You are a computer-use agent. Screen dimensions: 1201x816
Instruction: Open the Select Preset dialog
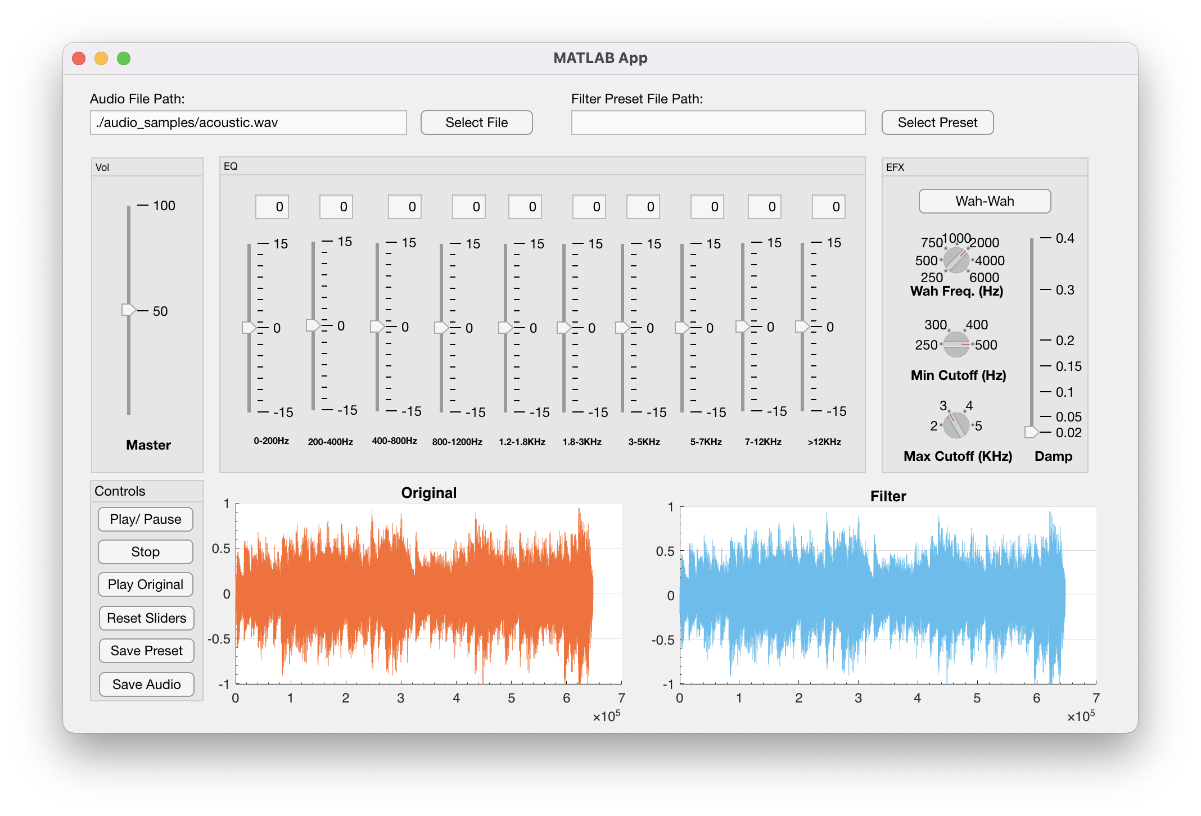coord(937,123)
